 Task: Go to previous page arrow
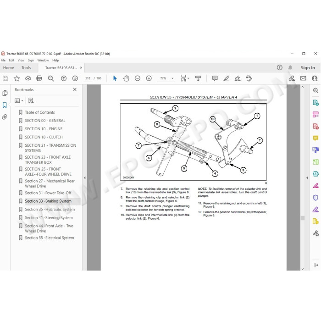click(x=64, y=78)
